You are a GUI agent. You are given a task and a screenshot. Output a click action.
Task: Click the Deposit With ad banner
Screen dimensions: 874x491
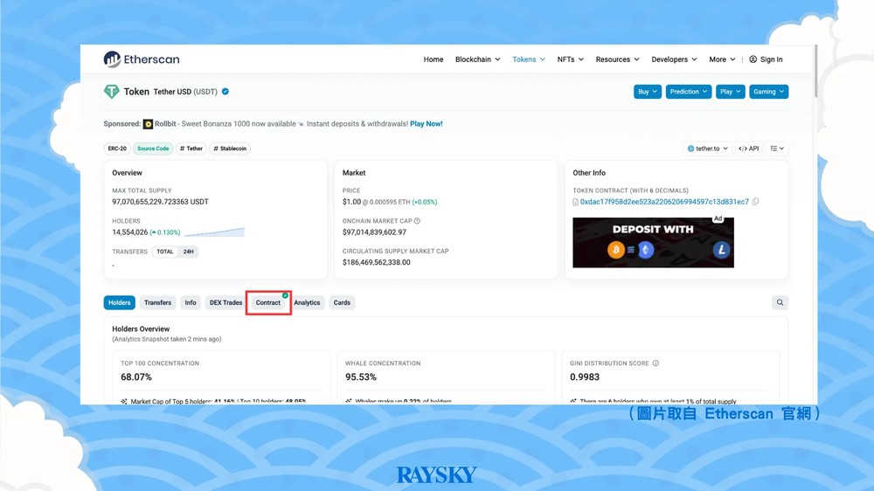click(653, 242)
